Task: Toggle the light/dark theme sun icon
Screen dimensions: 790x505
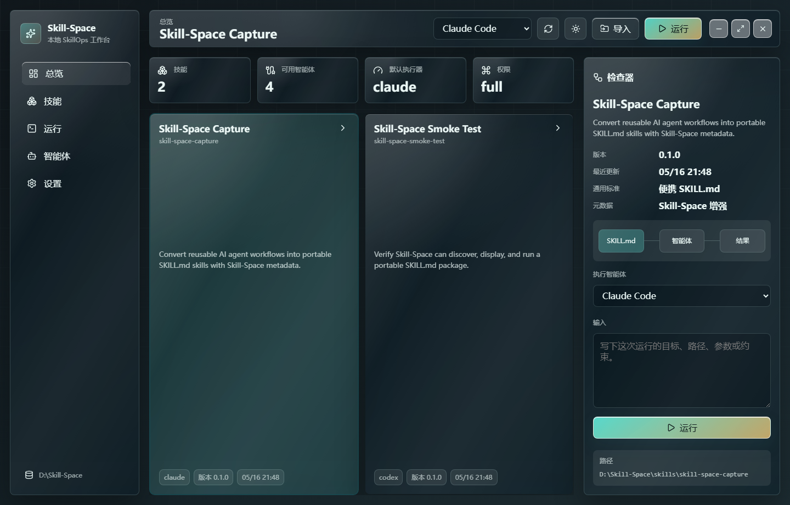Action: coord(575,29)
